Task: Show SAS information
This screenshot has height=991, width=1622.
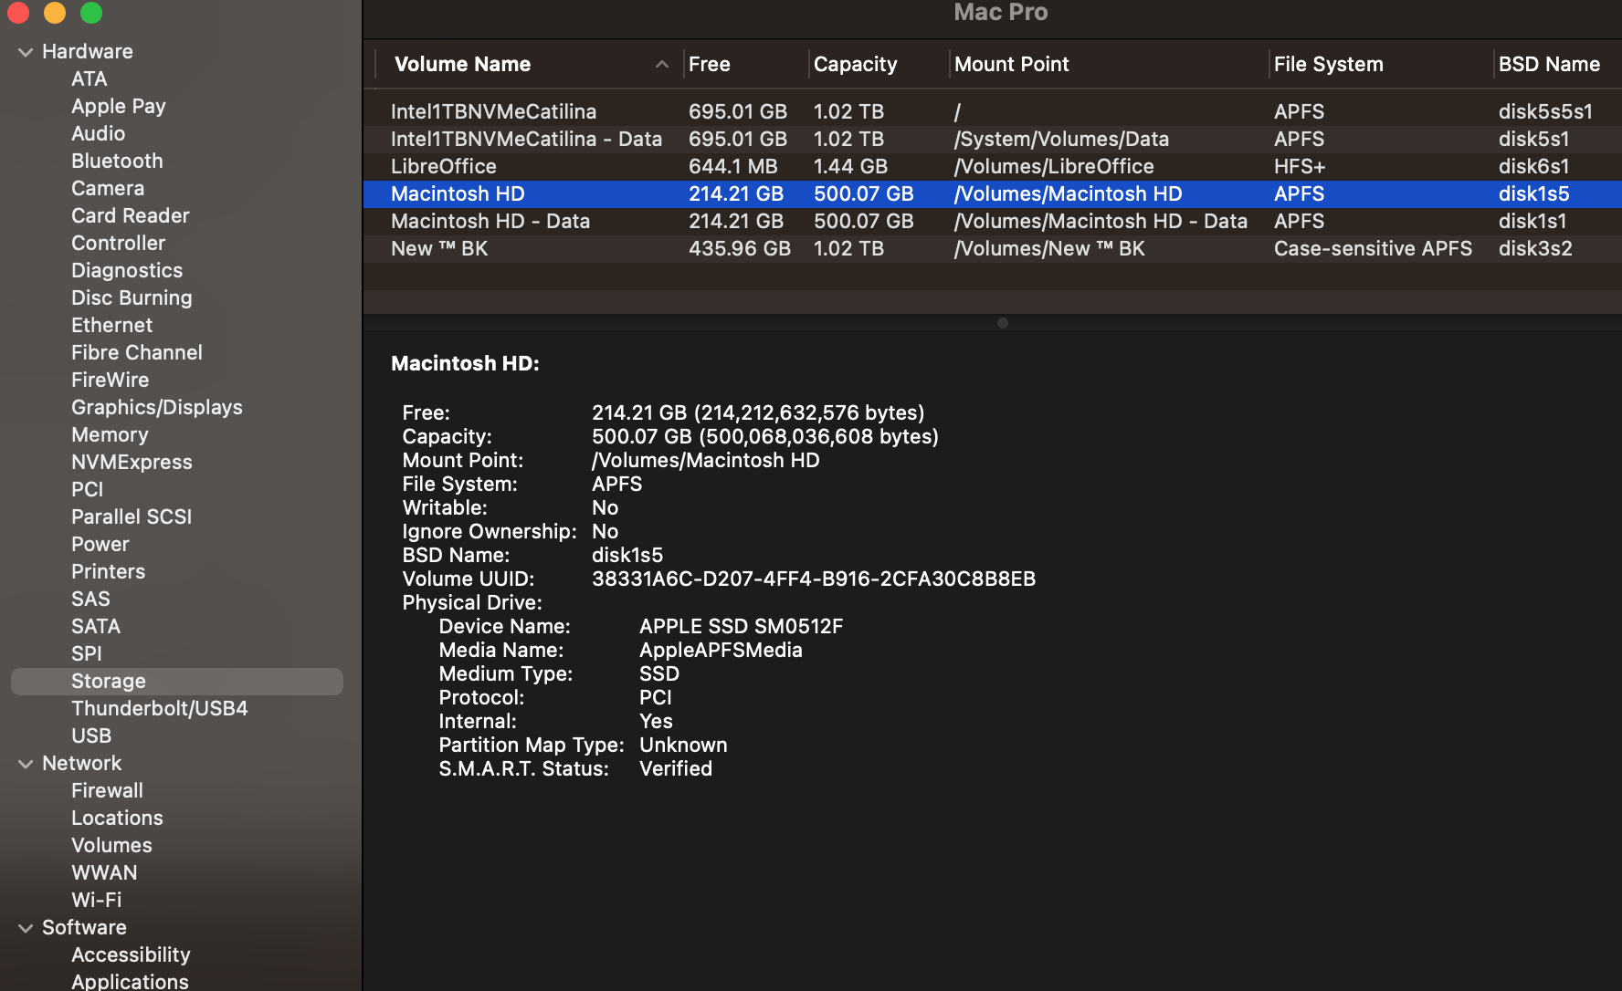Action: pos(90,600)
